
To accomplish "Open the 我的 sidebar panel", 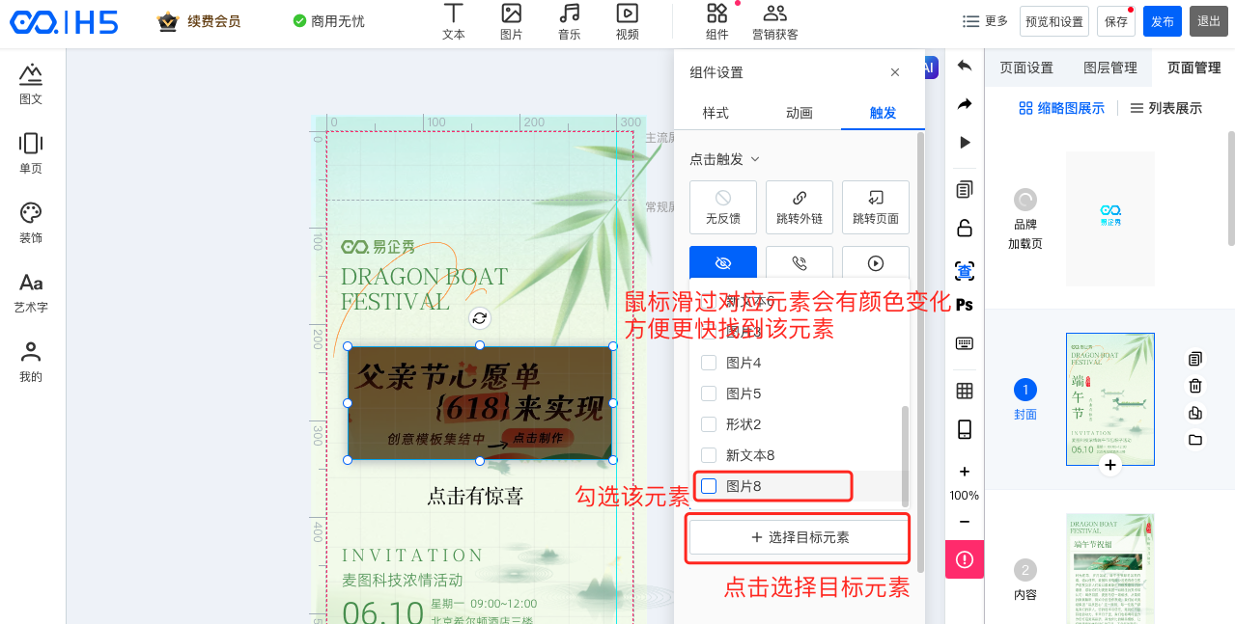I will pyautogui.click(x=31, y=363).
